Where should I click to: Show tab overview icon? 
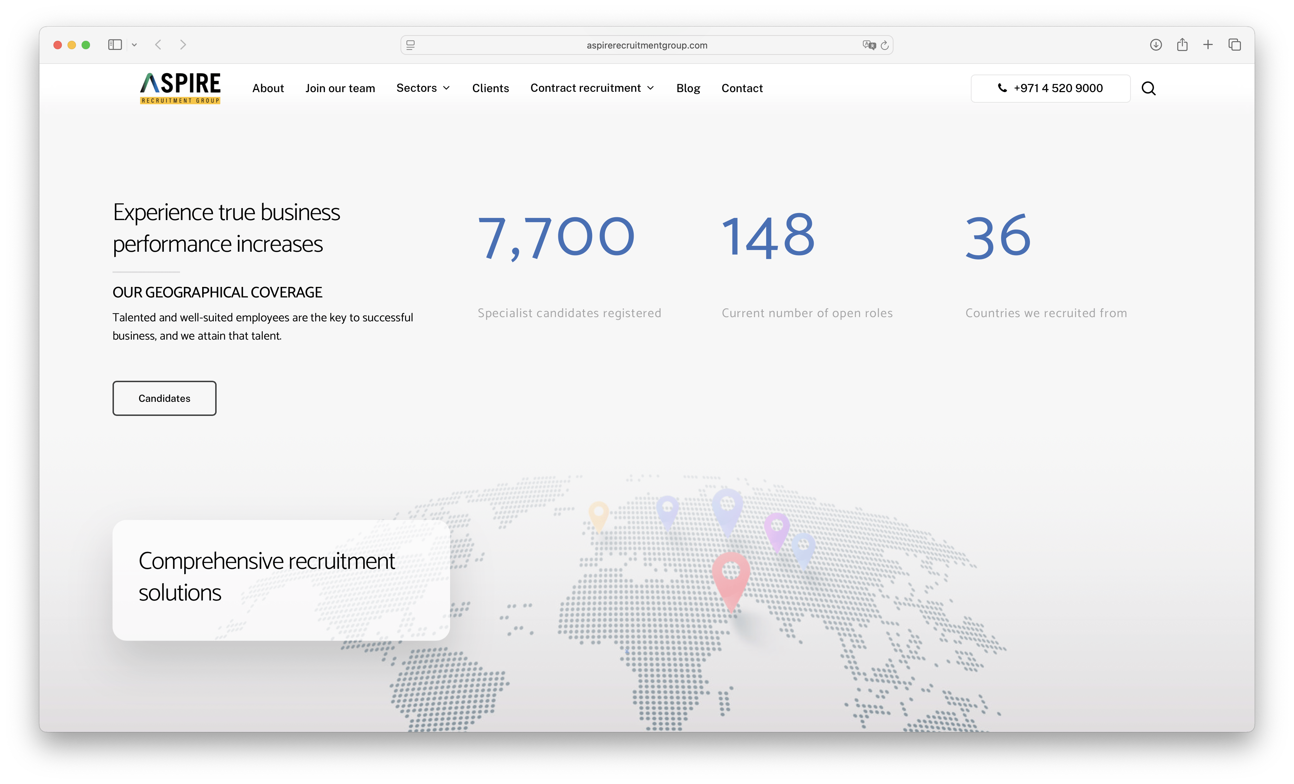tap(1234, 45)
